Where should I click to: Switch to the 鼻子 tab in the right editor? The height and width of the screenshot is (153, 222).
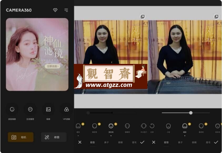(x=180, y=143)
